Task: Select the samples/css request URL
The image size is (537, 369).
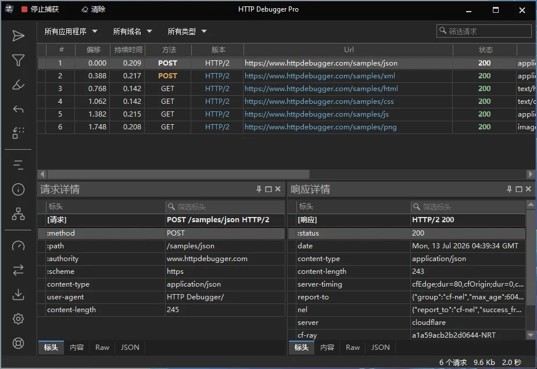Action: pos(319,102)
